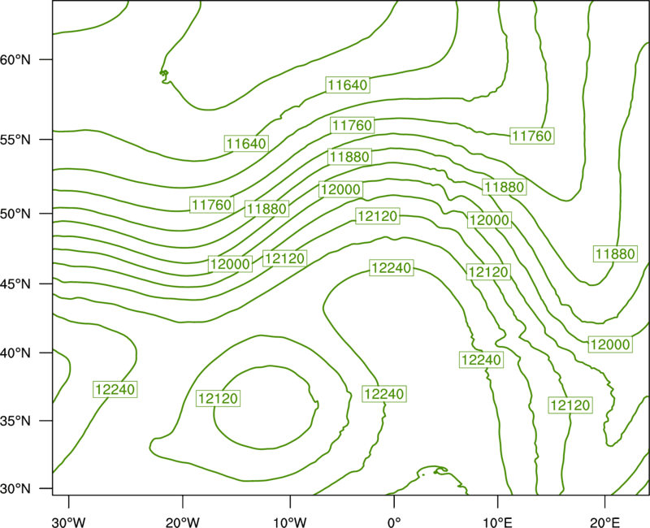
Task: Click the 55°N latitude axis label
Action: [x=15, y=140]
